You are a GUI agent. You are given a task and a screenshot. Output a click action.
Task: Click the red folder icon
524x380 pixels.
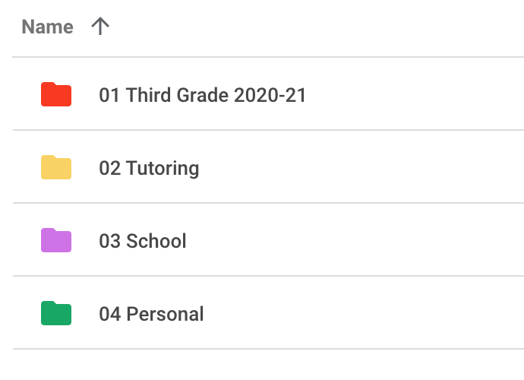tap(56, 95)
